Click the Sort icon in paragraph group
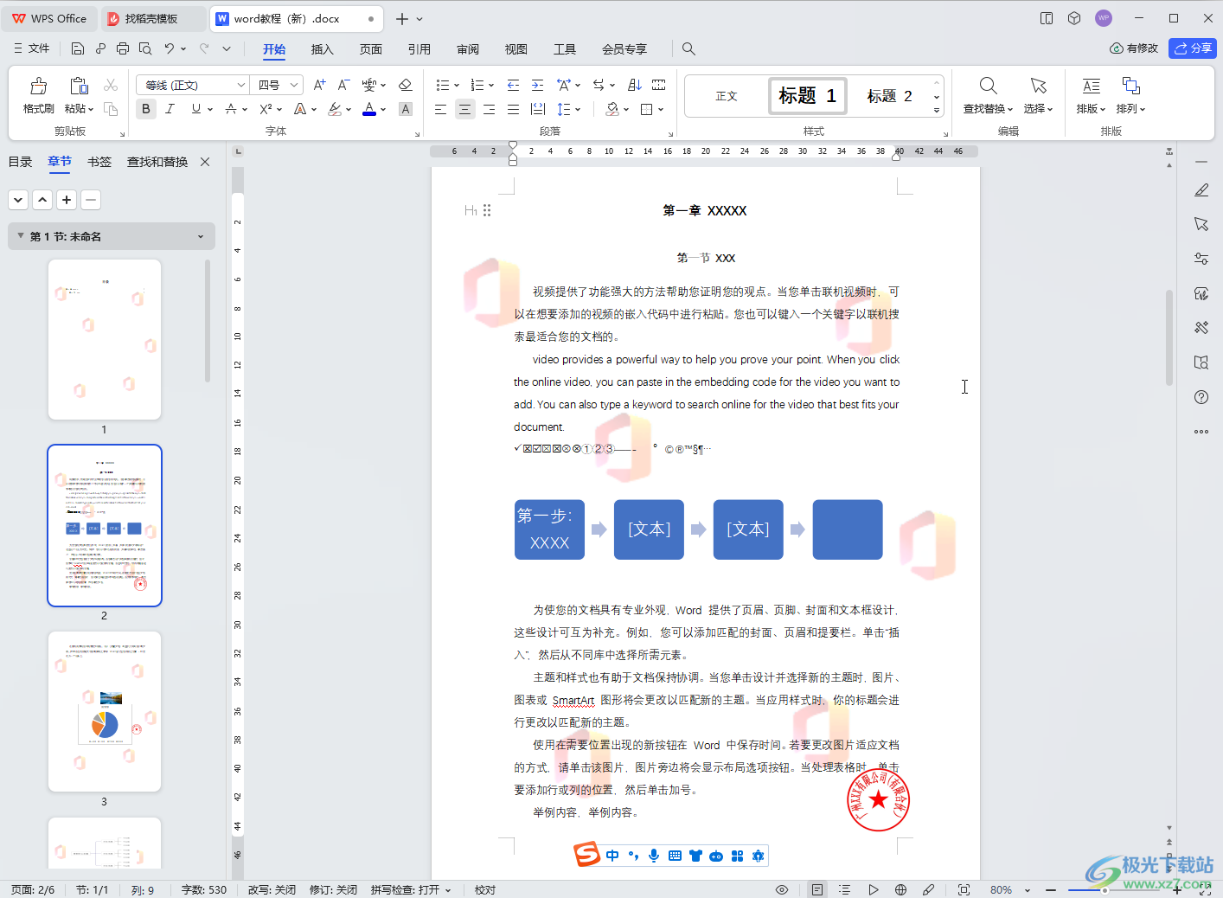The height and width of the screenshot is (898, 1223). tap(634, 85)
